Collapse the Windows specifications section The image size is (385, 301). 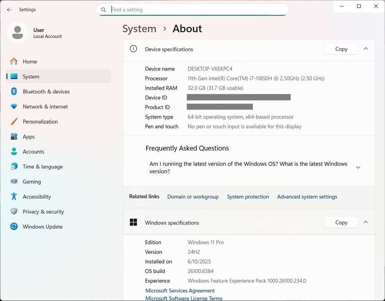click(x=366, y=222)
